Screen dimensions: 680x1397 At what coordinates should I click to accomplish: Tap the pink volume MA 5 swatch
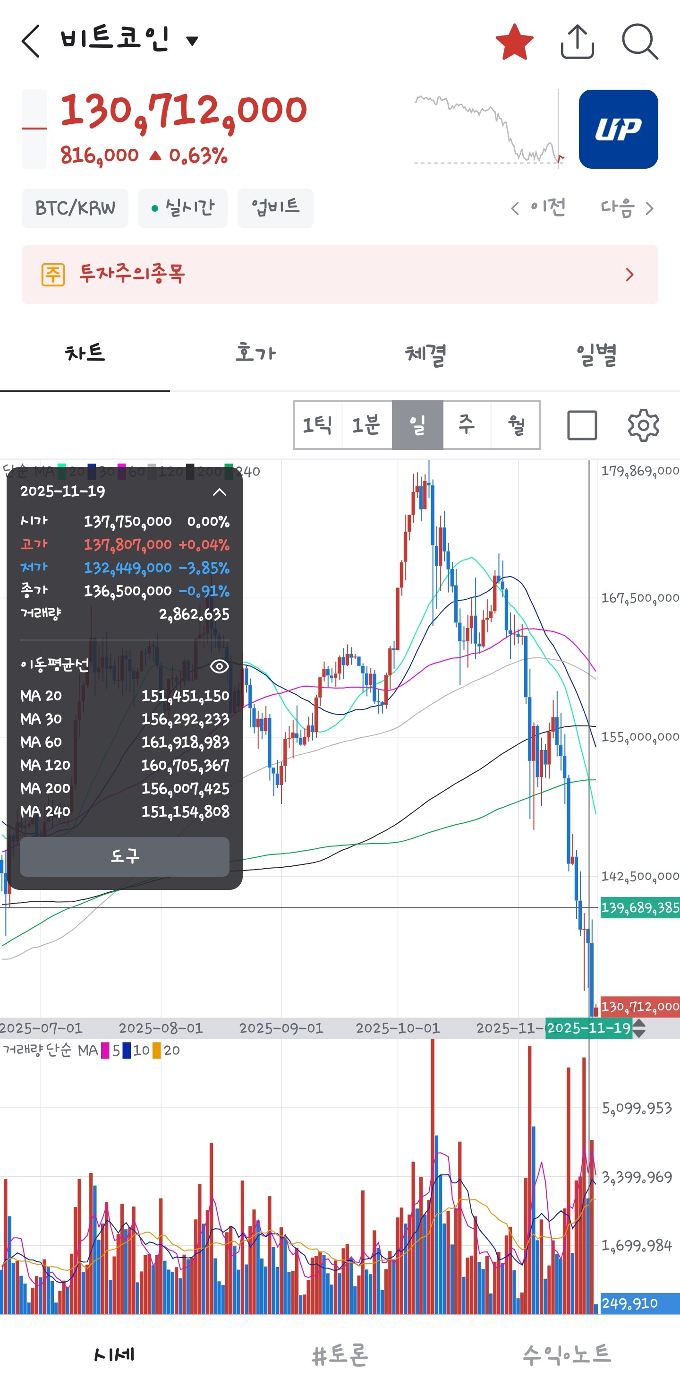105,1051
